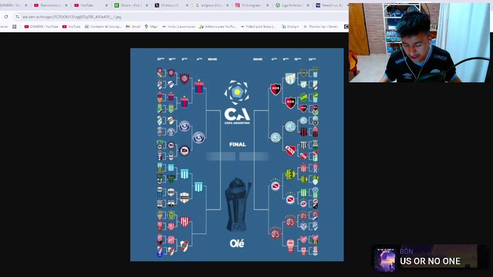493x277 pixels.
Task: Close the belgrano Google tab
Action: 227,5
